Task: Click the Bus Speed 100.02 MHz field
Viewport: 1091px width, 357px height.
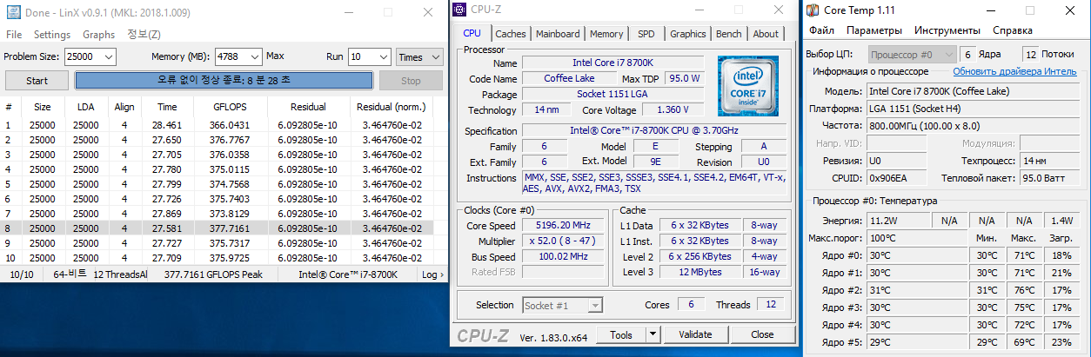Action: 562,256
